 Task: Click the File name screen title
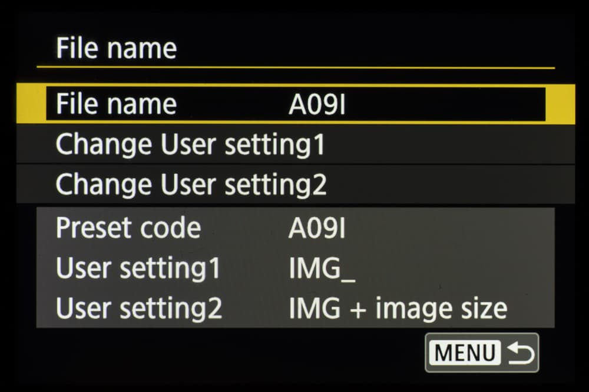click(116, 48)
